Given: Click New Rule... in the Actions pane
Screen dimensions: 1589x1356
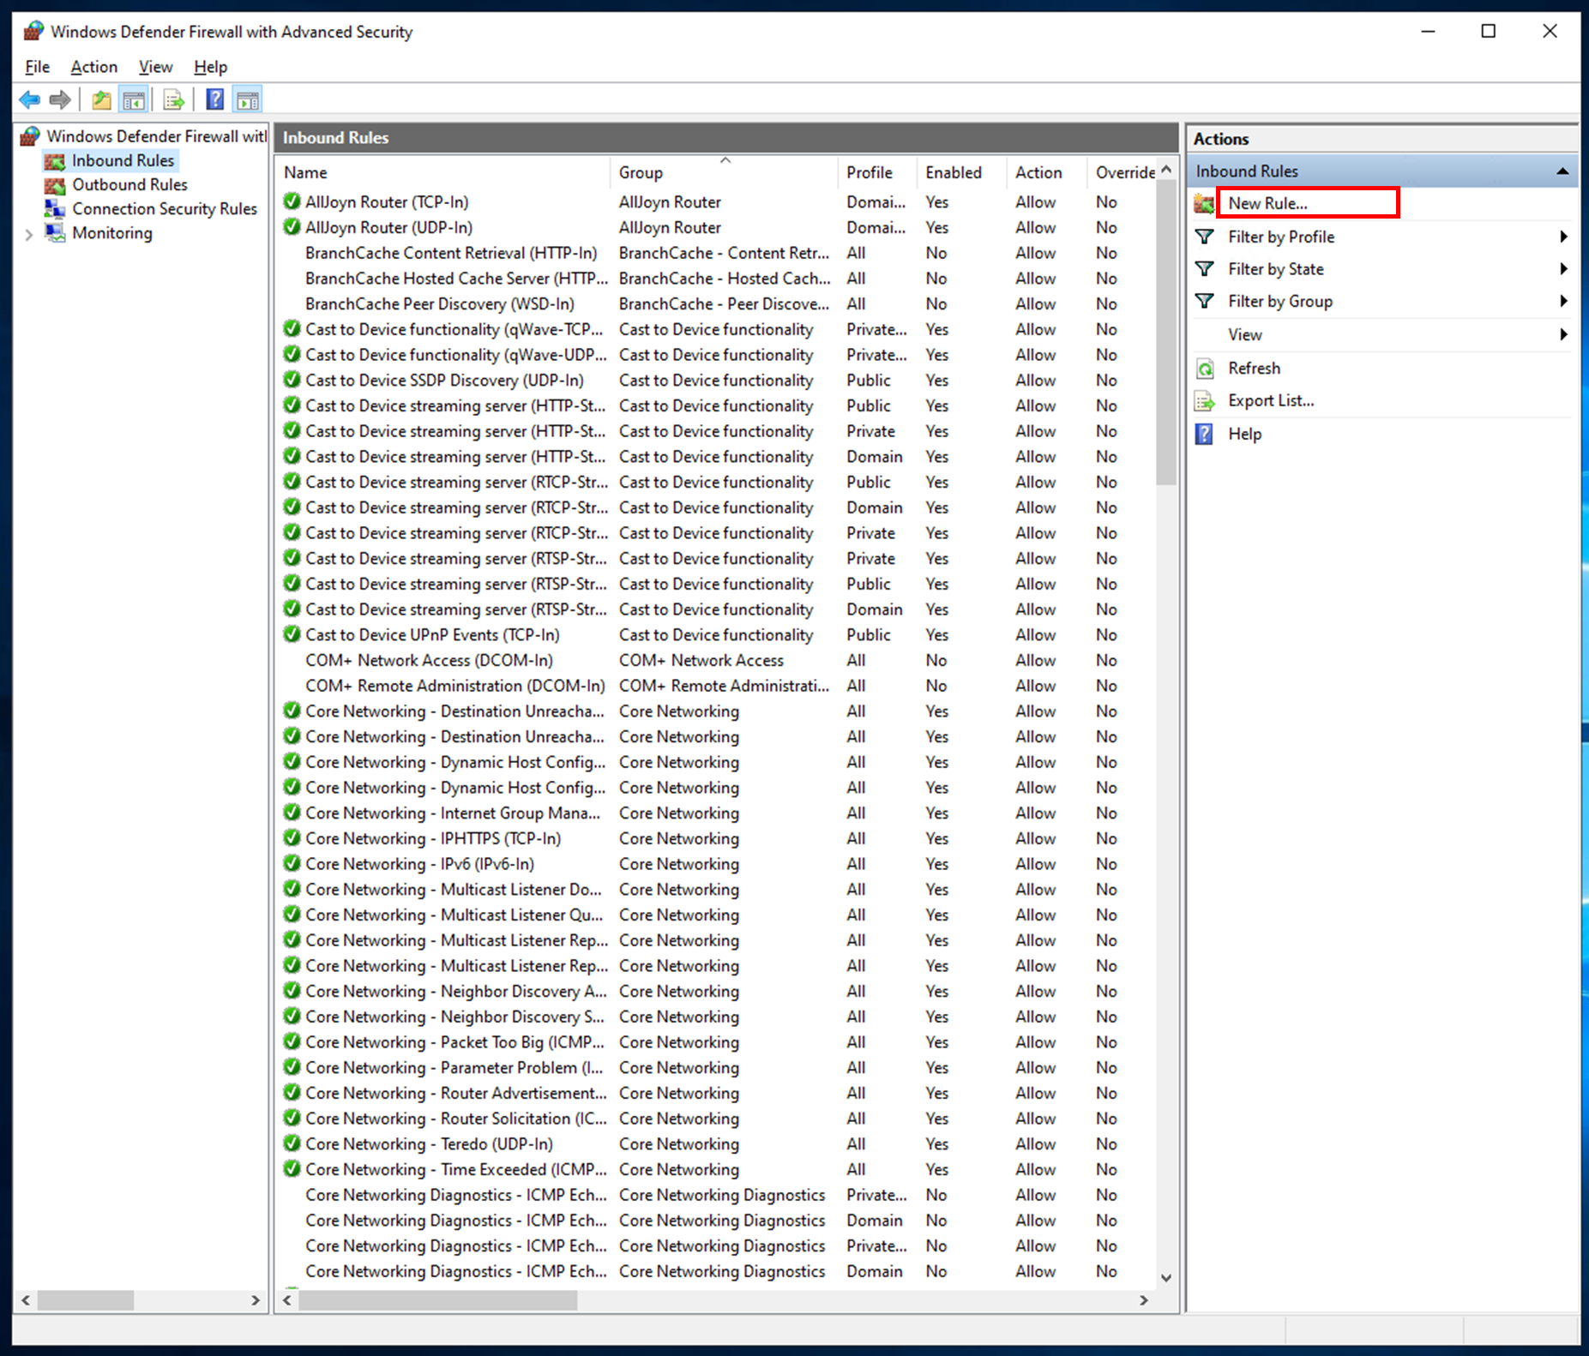Looking at the screenshot, I should [x=1267, y=203].
